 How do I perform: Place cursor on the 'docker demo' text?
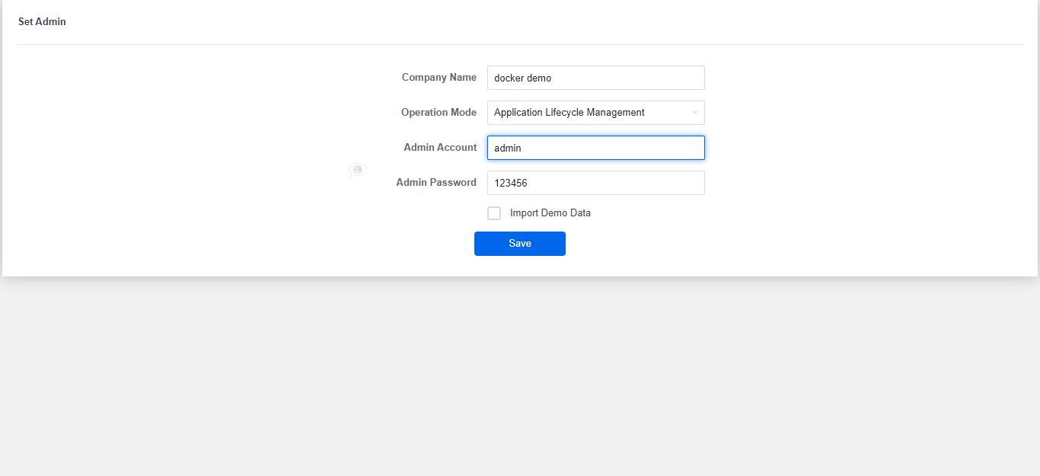click(522, 78)
